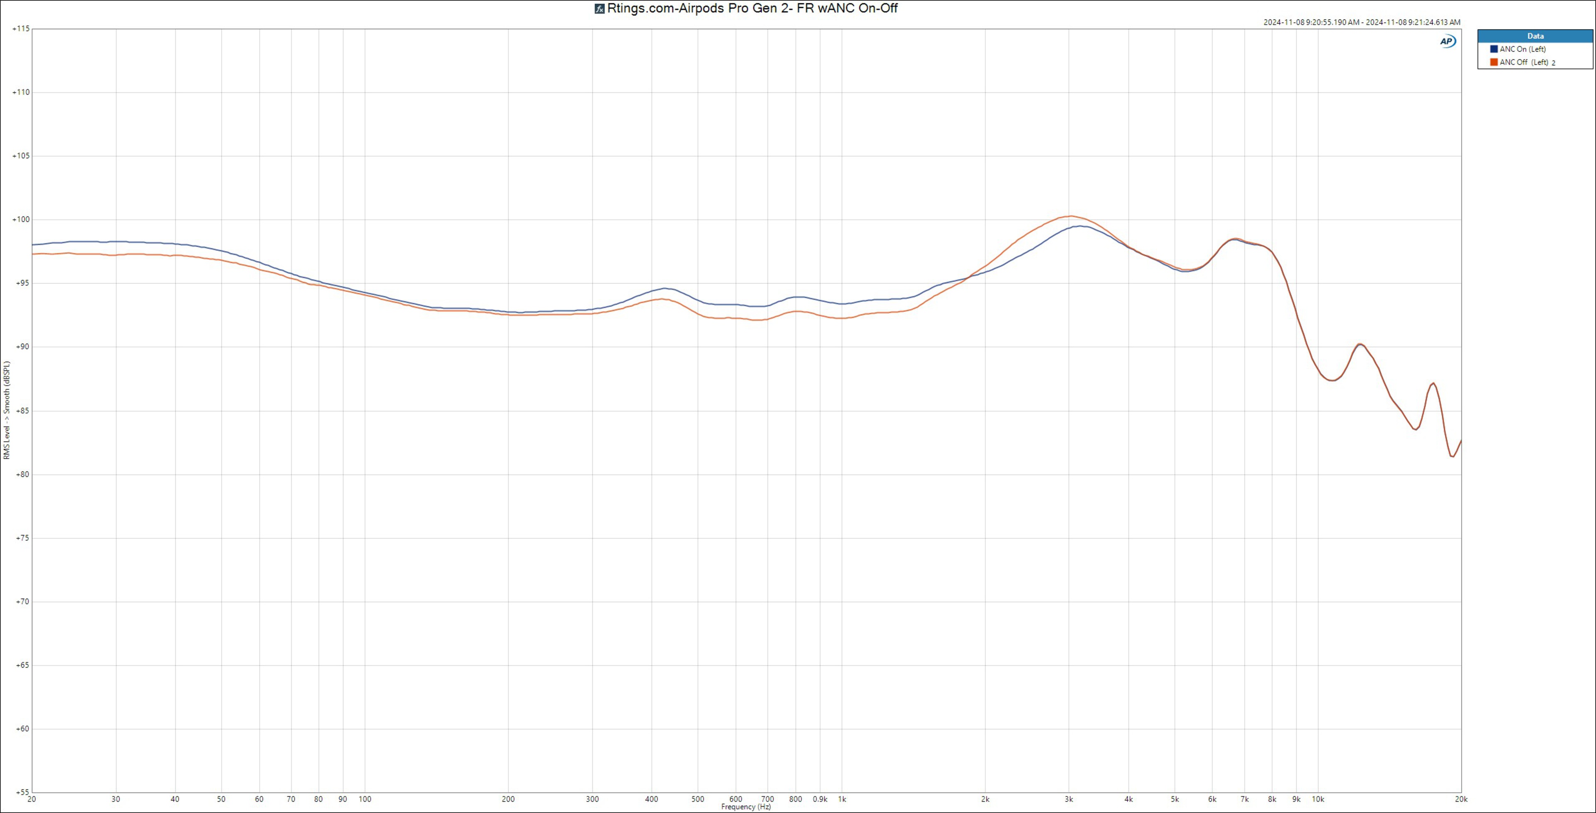Image resolution: width=1596 pixels, height=813 pixels.
Task: Click the +115 y-axis tick label
Action: click(x=20, y=29)
